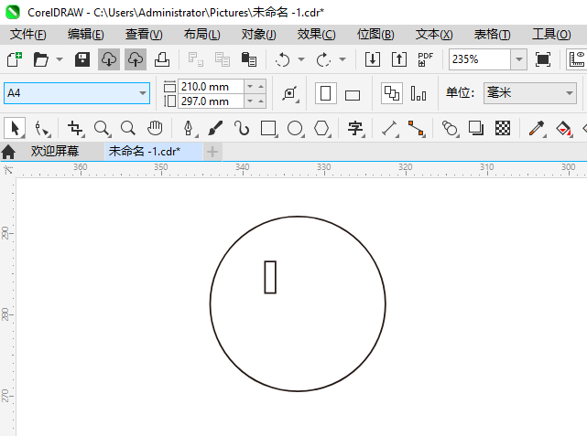
Task: Paste from clipboard icon
Action: tap(248, 59)
